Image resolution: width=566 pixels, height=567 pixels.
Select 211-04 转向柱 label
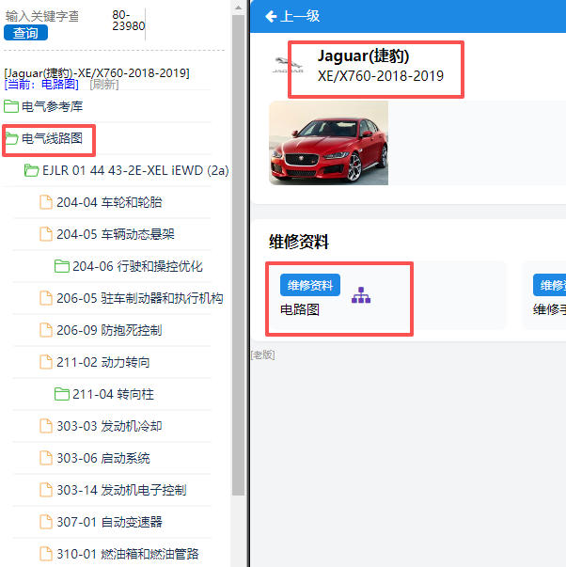click(x=113, y=394)
